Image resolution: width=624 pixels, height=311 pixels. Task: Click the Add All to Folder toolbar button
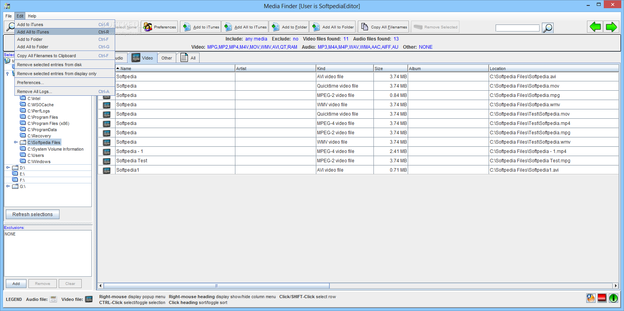[333, 27]
